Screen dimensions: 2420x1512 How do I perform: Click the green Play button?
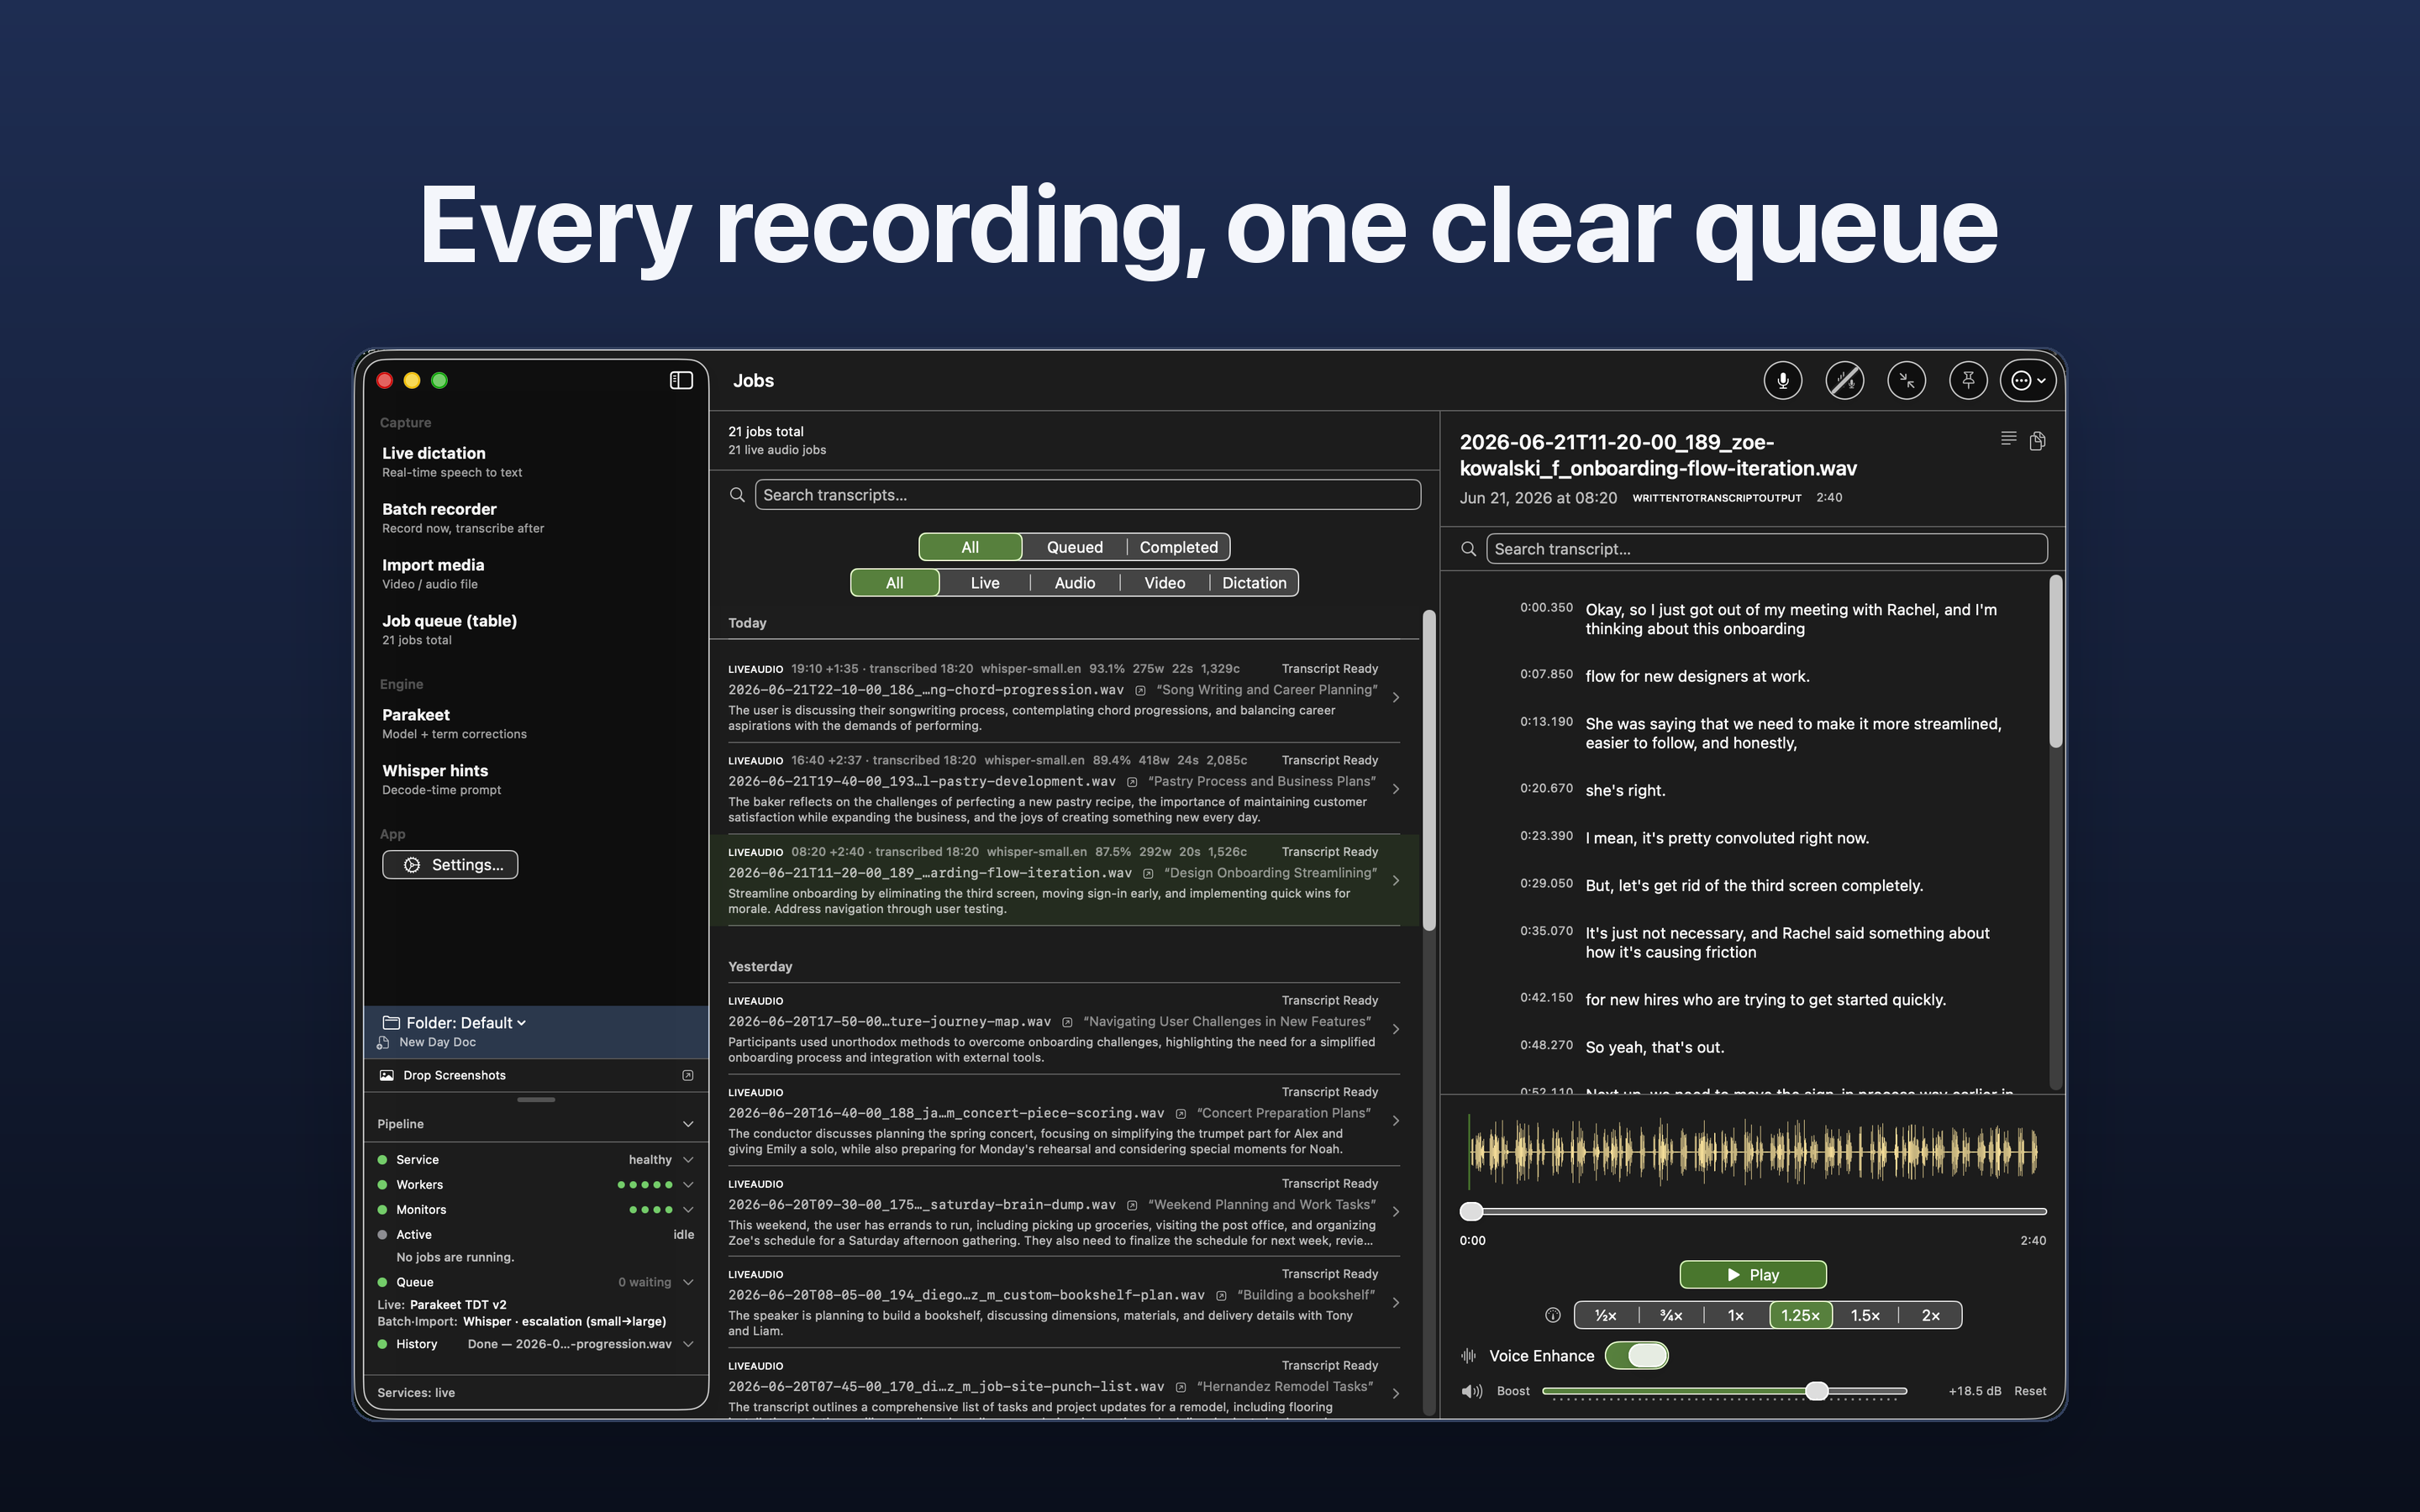pyautogui.click(x=1752, y=1275)
